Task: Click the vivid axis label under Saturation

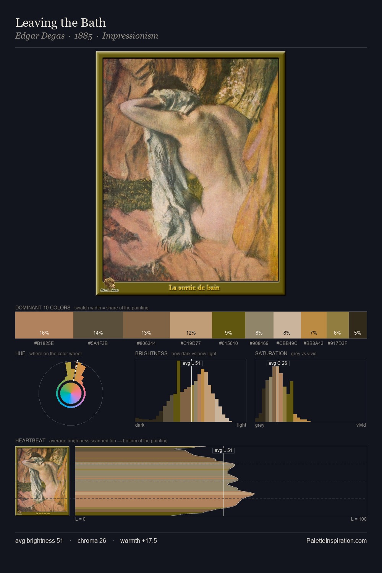Action: click(361, 425)
